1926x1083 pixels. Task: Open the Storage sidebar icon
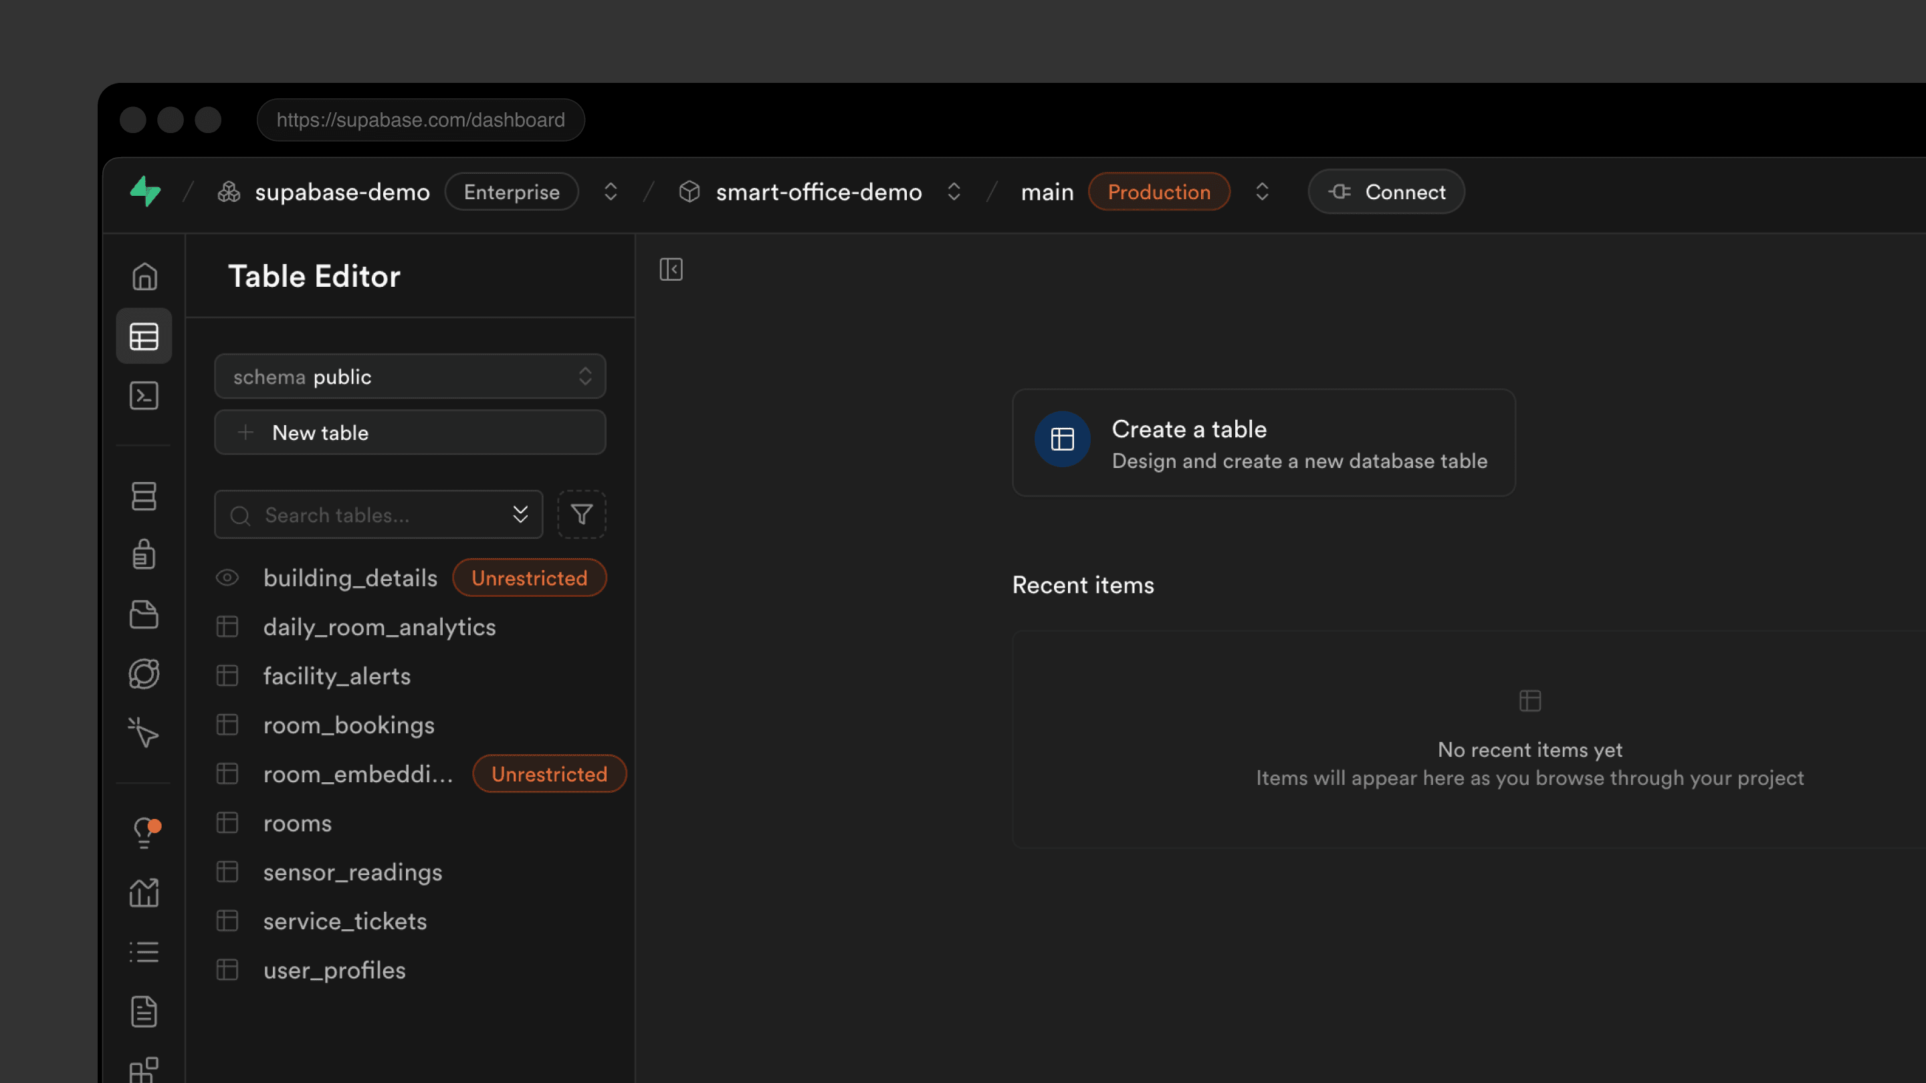(144, 614)
